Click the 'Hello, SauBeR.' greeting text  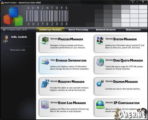pyautogui.click(x=19, y=37)
